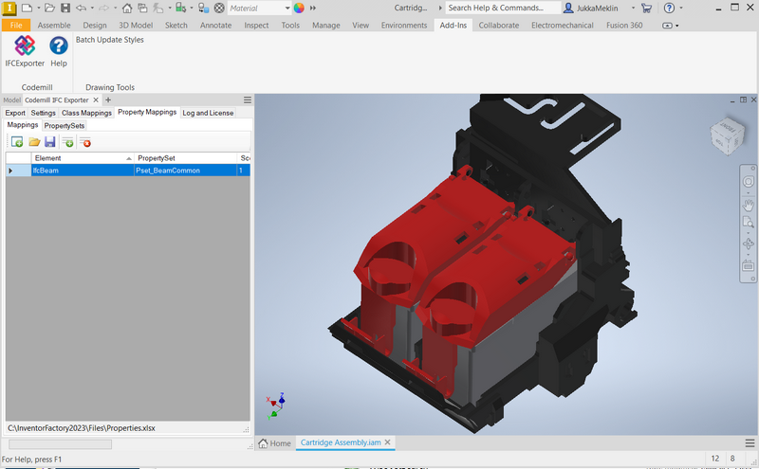759x469 pixels.
Task: Click the Search Help & Commands field
Action: 503,8
